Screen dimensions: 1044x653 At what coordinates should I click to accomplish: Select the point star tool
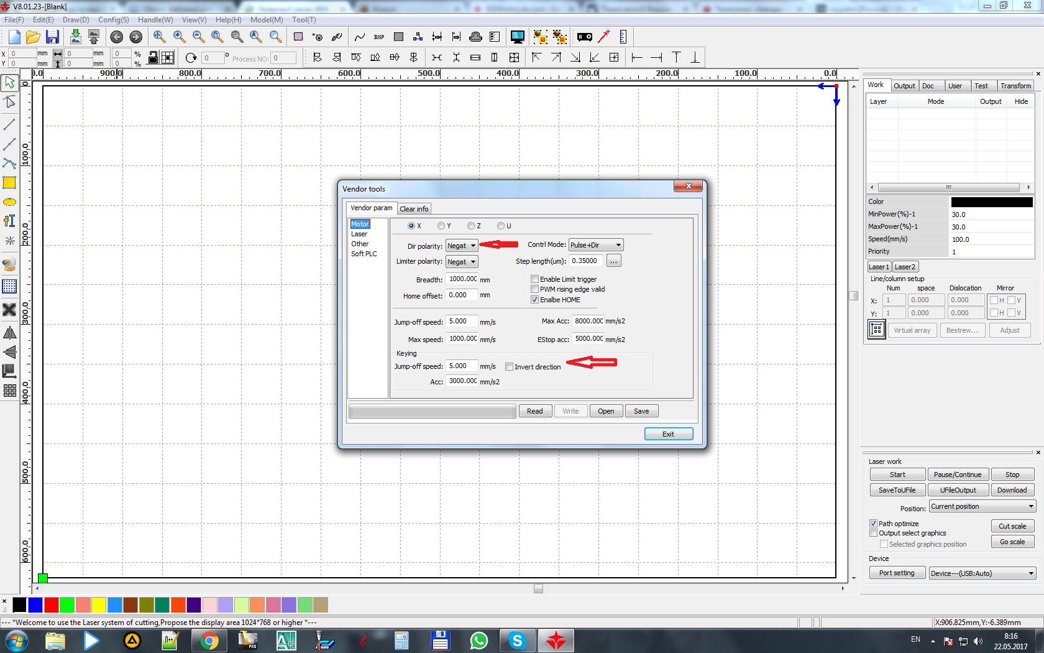(x=9, y=240)
